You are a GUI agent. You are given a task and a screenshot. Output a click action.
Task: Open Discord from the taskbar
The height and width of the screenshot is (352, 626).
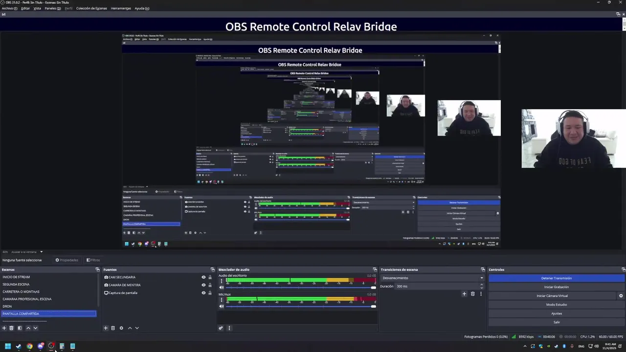[x=41, y=346]
